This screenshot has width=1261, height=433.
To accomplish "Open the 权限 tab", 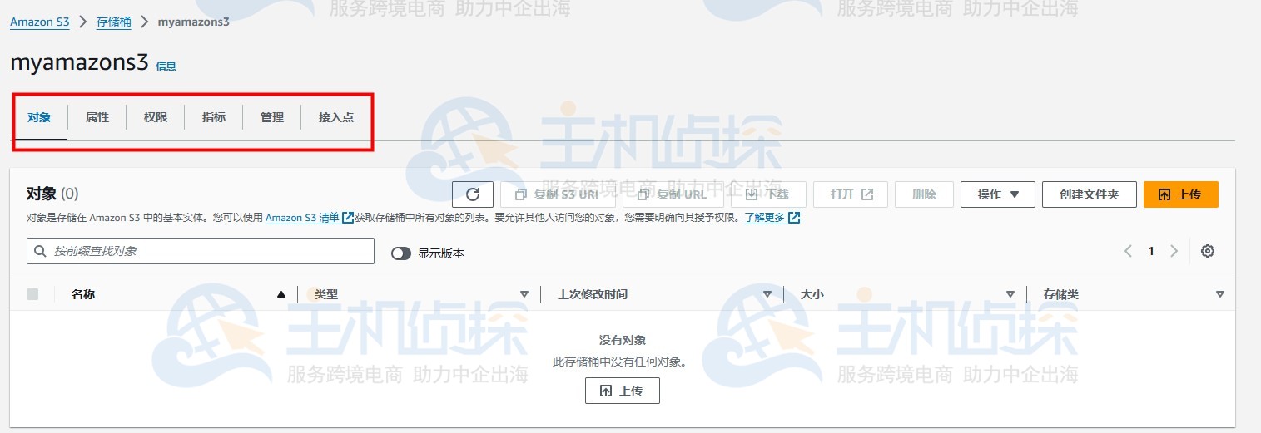I will [x=156, y=117].
